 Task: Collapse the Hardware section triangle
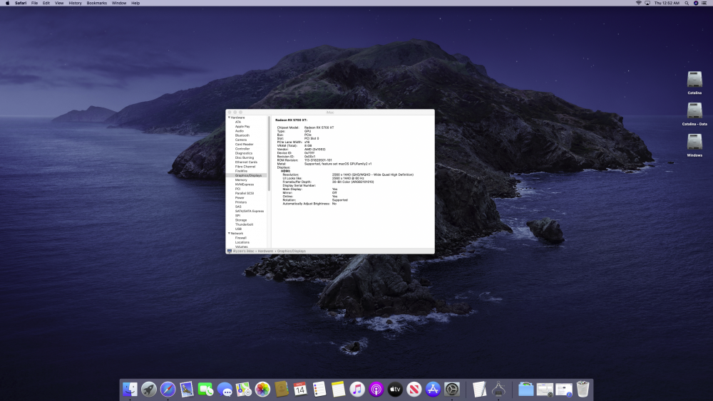coord(229,118)
